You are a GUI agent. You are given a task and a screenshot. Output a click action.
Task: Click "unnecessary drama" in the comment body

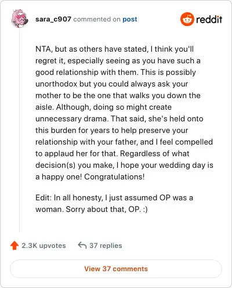71,118
